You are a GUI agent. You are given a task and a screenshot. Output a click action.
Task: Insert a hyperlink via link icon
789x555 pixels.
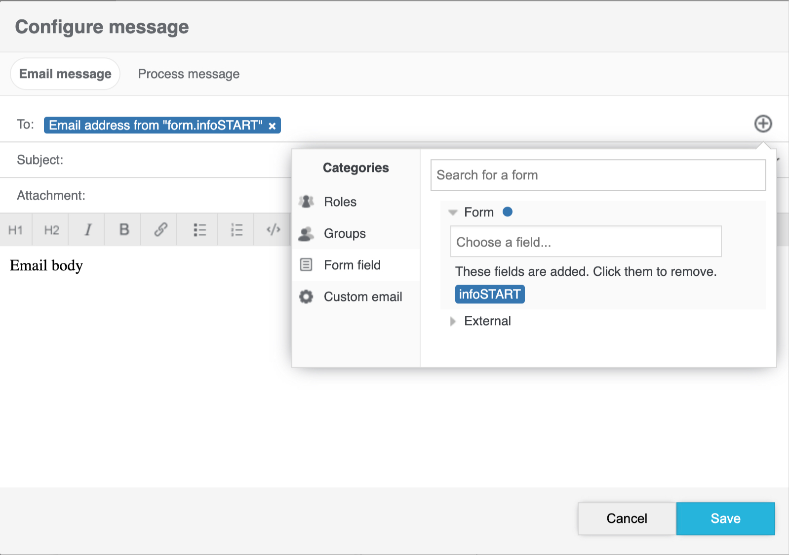160,230
